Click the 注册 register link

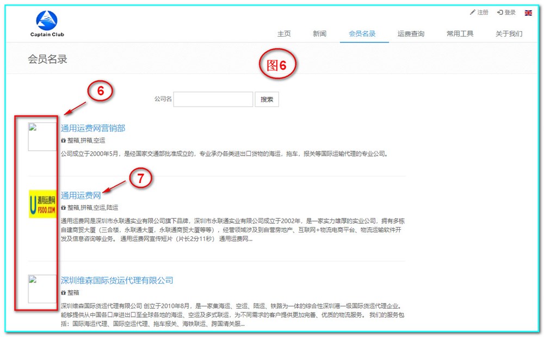(479, 13)
